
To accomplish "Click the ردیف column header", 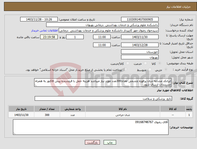I will [189, 109].
